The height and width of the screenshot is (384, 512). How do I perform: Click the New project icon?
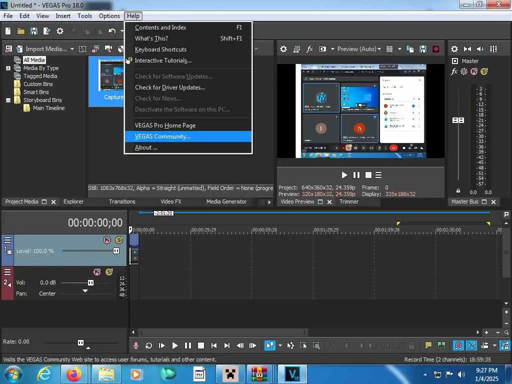click(x=8, y=31)
